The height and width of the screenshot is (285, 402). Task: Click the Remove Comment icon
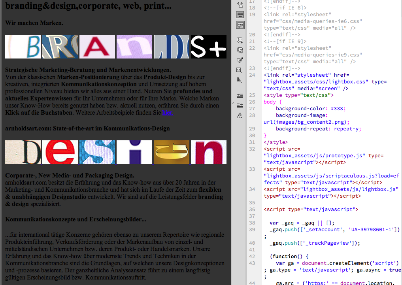tap(240, 50)
